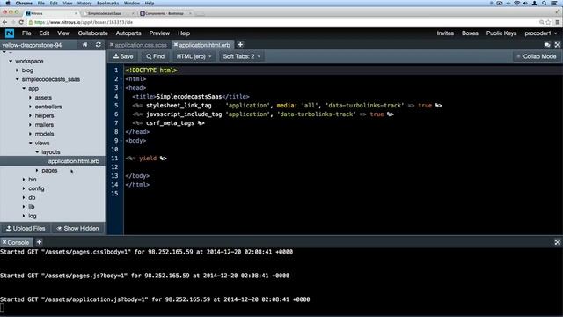This screenshot has width=563, height=317.
Task: Save the current file
Action: pyautogui.click(x=123, y=56)
